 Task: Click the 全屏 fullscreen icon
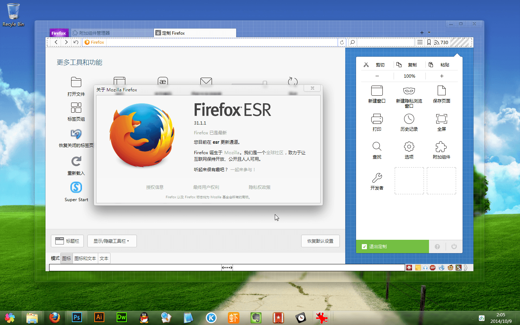[441, 119]
